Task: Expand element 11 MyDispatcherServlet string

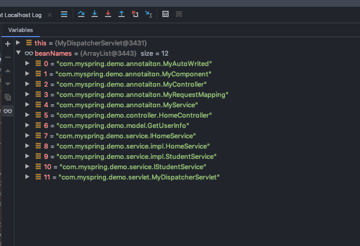Action: [x=27, y=176]
